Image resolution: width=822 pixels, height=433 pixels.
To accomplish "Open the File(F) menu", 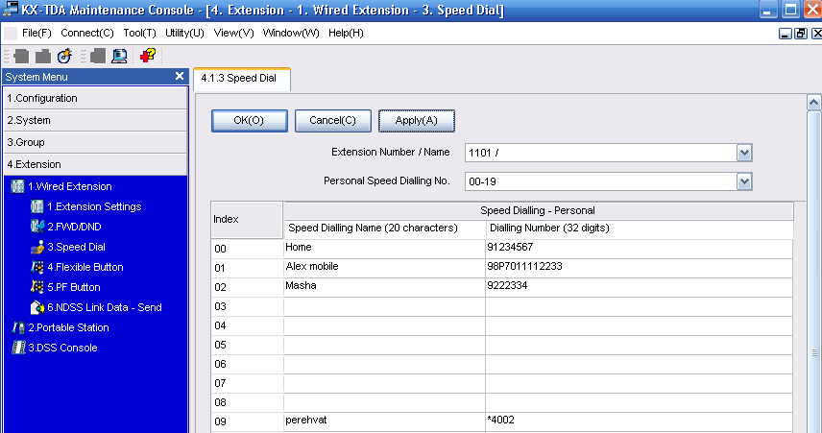I will pos(36,33).
